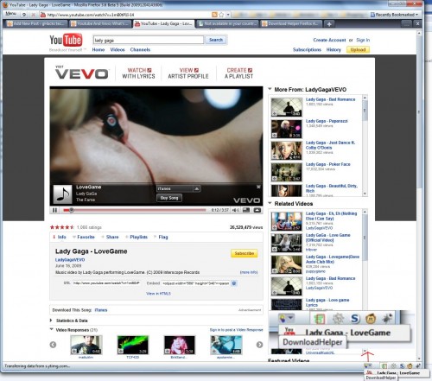
Task: Click the Related Videos list scrollbar
Action: [x=365, y=259]
